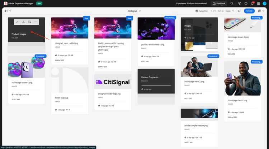Click the Adobe logo in the header
Screen dimensions: 269x149
(5, 4)
